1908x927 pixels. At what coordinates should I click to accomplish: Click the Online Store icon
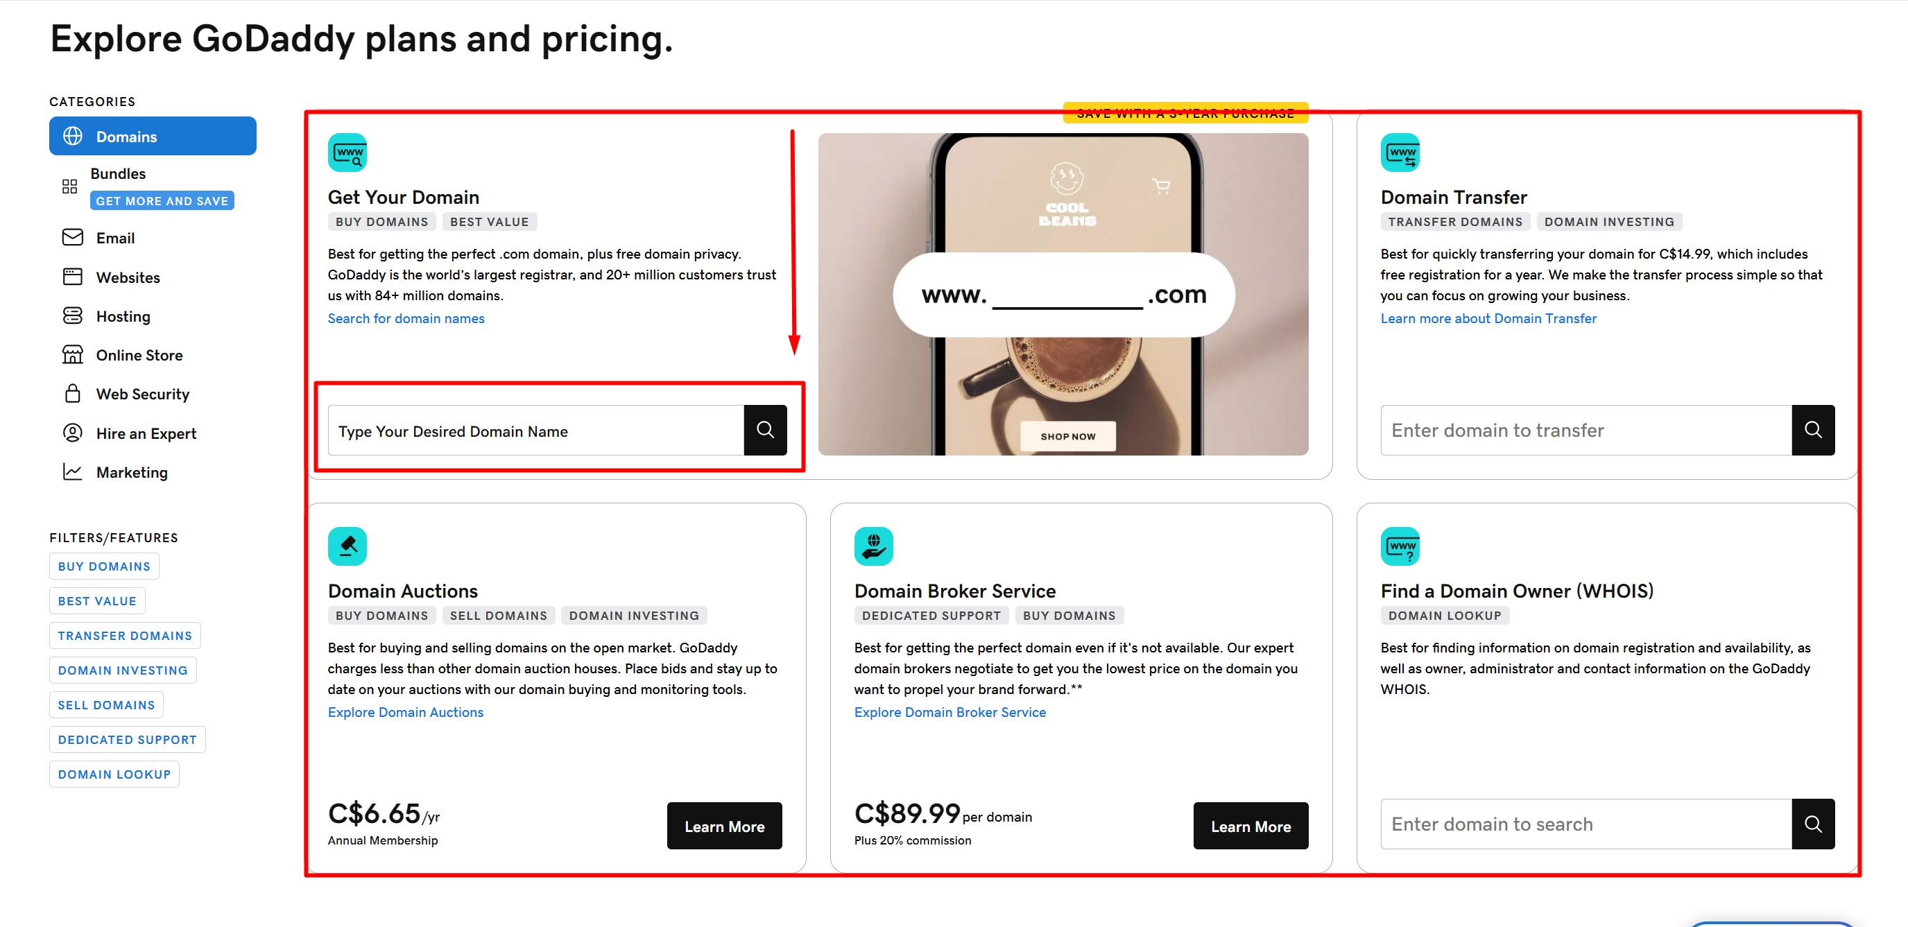pos(73,355)
